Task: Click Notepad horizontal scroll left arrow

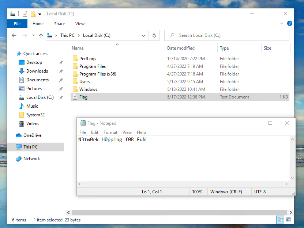Action: tap(80, 184)
